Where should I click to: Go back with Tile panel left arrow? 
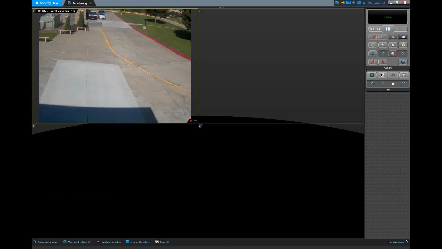(372, 84)
